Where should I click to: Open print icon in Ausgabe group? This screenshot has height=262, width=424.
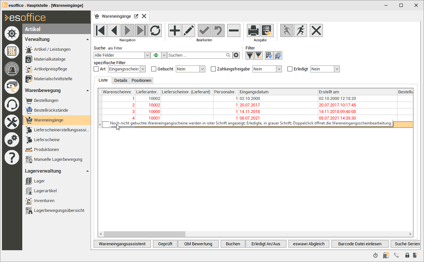[x=253, y=30]
